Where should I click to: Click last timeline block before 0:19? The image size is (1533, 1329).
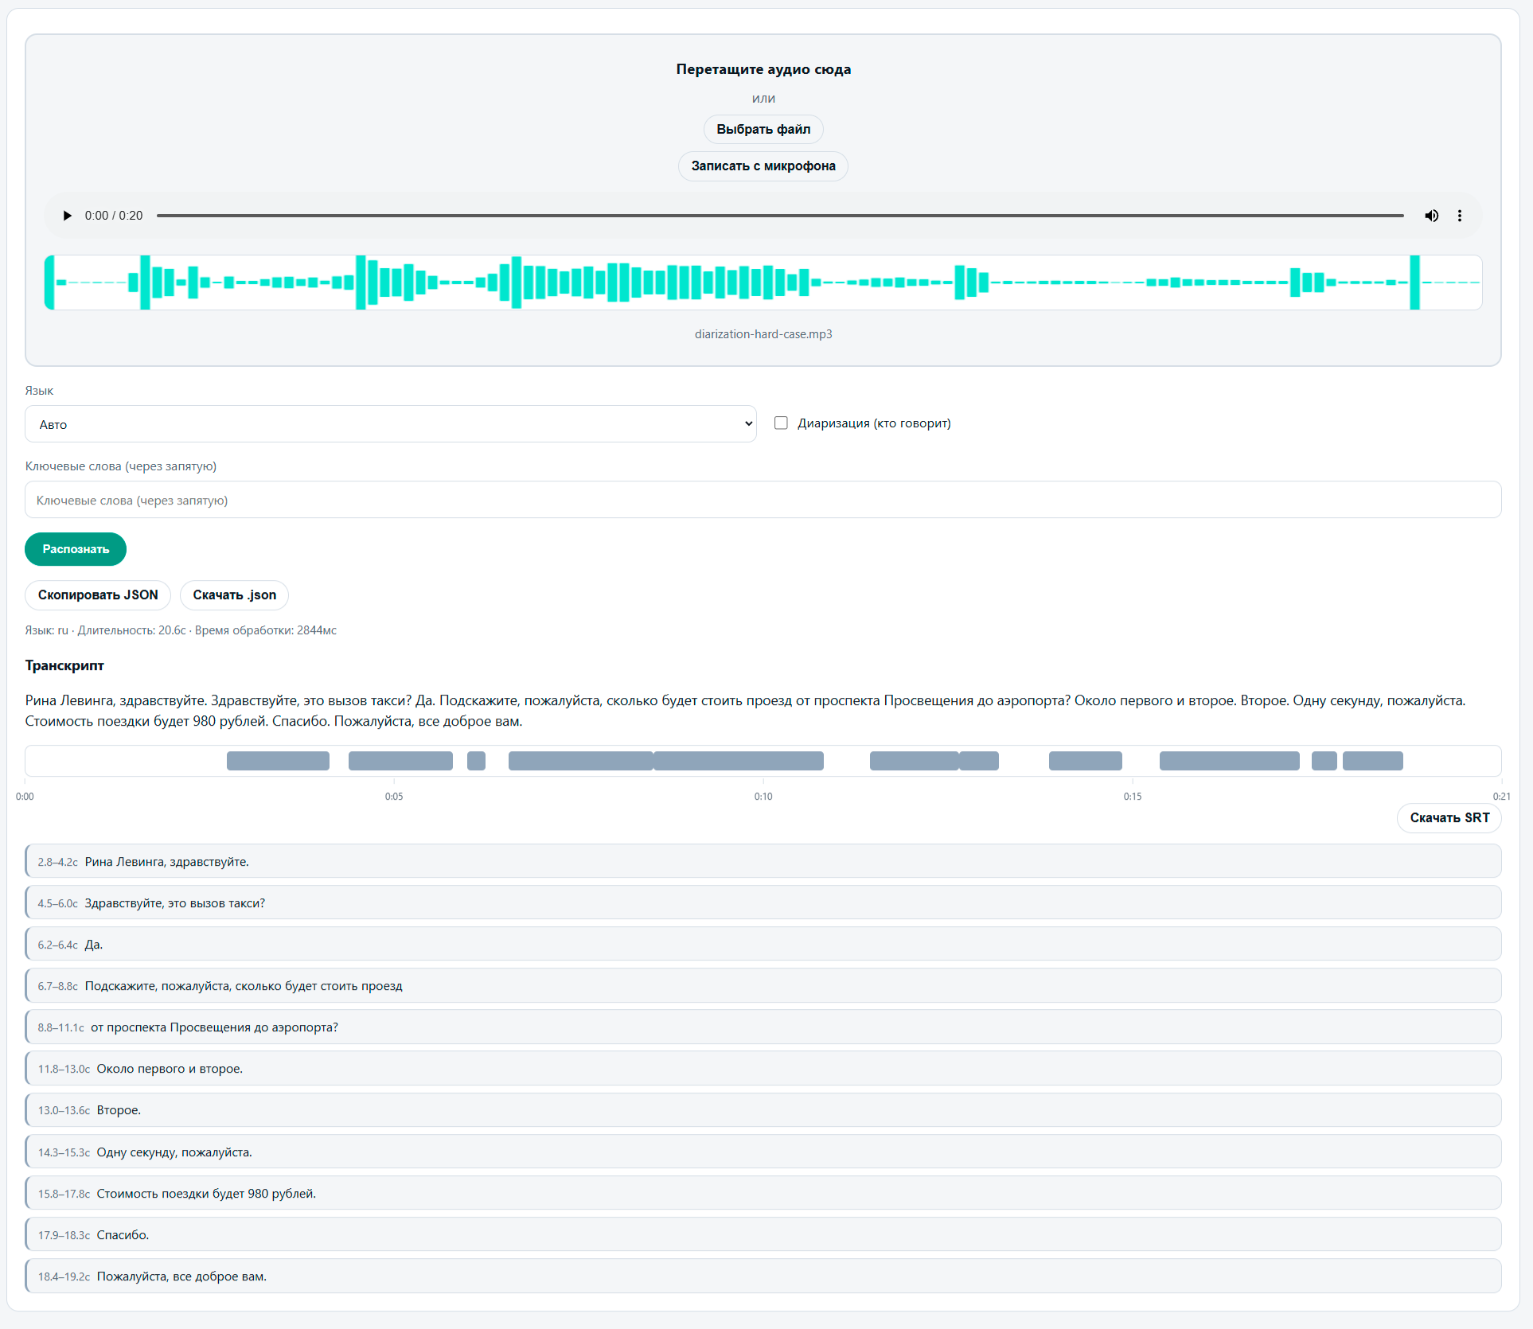click(x=1372, y=761)
